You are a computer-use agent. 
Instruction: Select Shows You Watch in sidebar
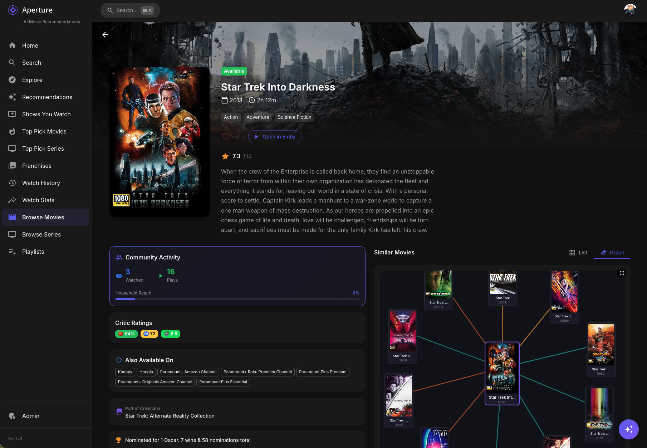pyautogui.click(x=45, y=114)
